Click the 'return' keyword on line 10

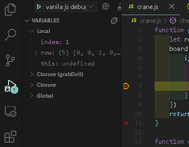[179, 114]
